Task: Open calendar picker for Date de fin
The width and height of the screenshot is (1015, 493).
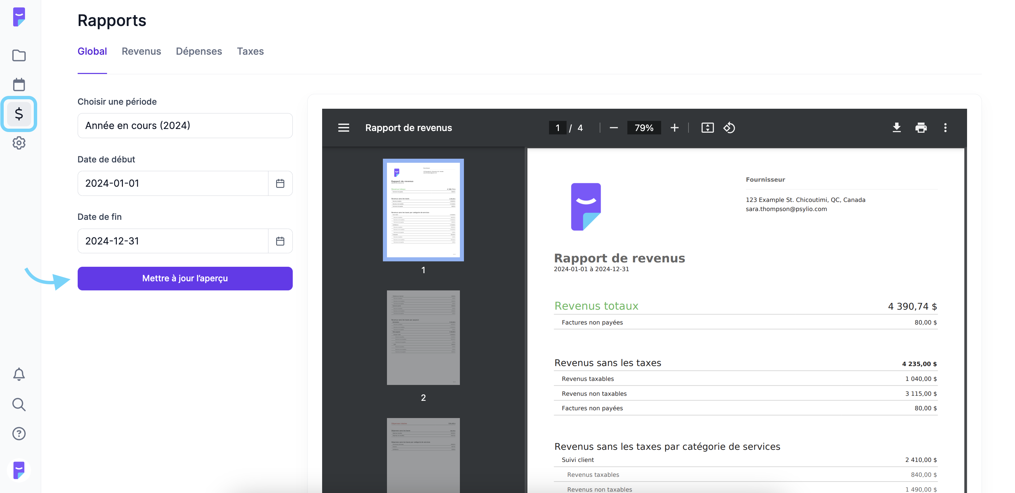Action: [x=280, y=241]
